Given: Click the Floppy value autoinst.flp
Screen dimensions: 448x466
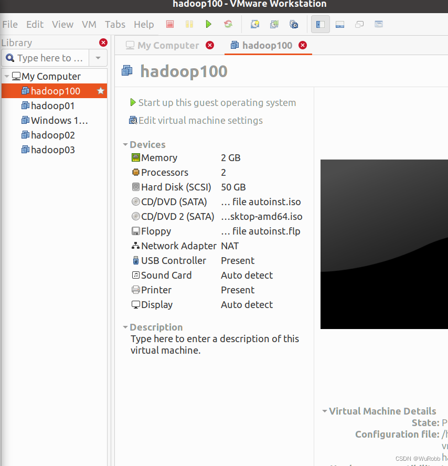Looking at the screenshot, I should tap(261, 231).
